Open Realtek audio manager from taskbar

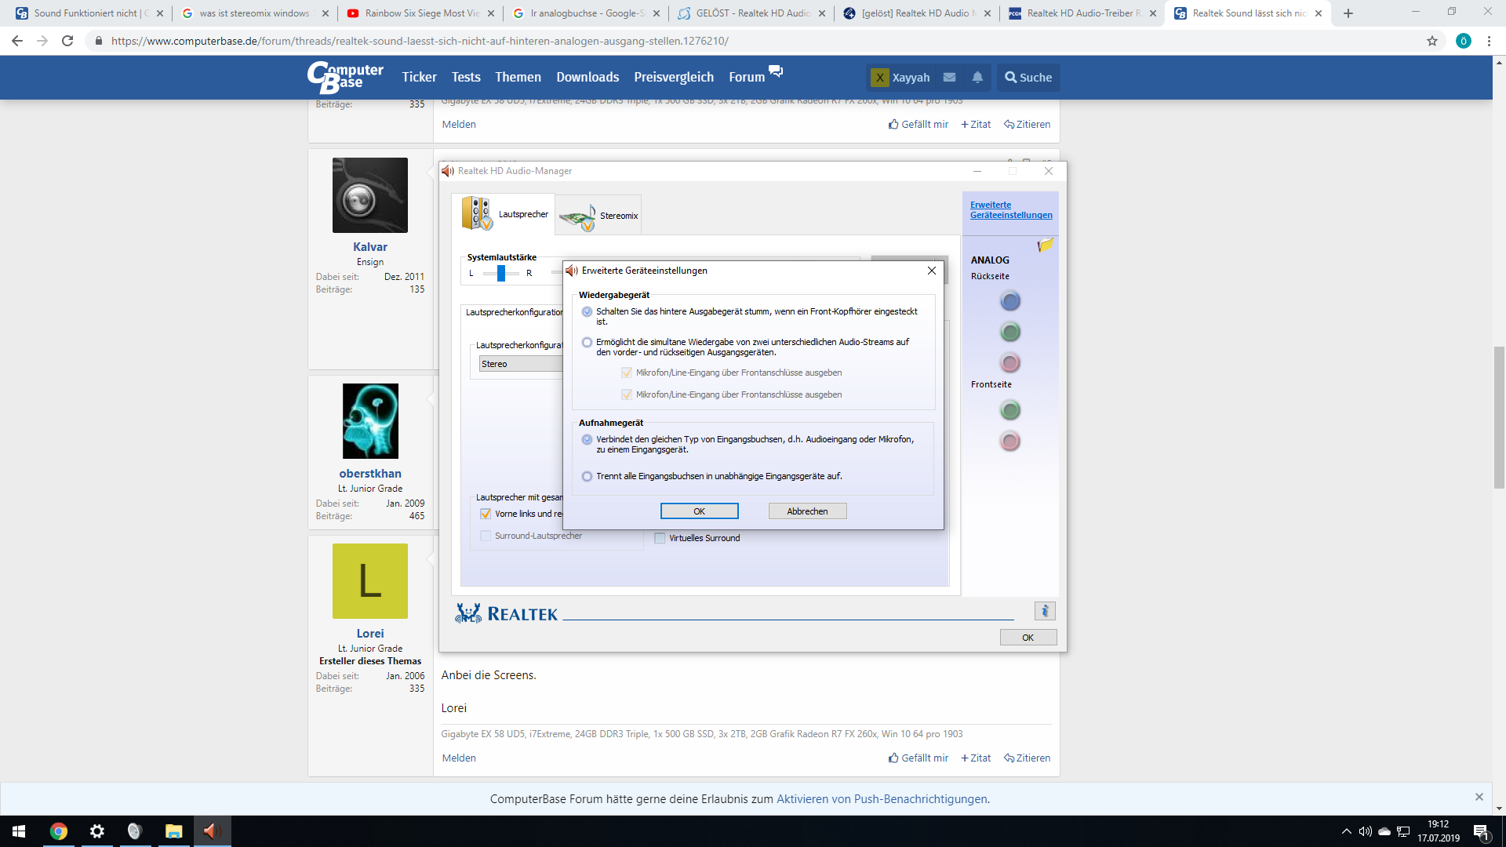click(210, 831)
